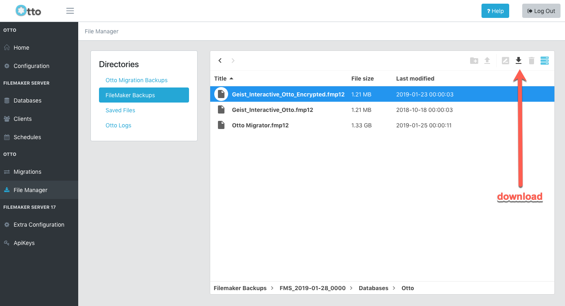Open Otto Migration Backups directory
Image resolution: width=565 pixels, height=306 pixels.
point(136,80)
